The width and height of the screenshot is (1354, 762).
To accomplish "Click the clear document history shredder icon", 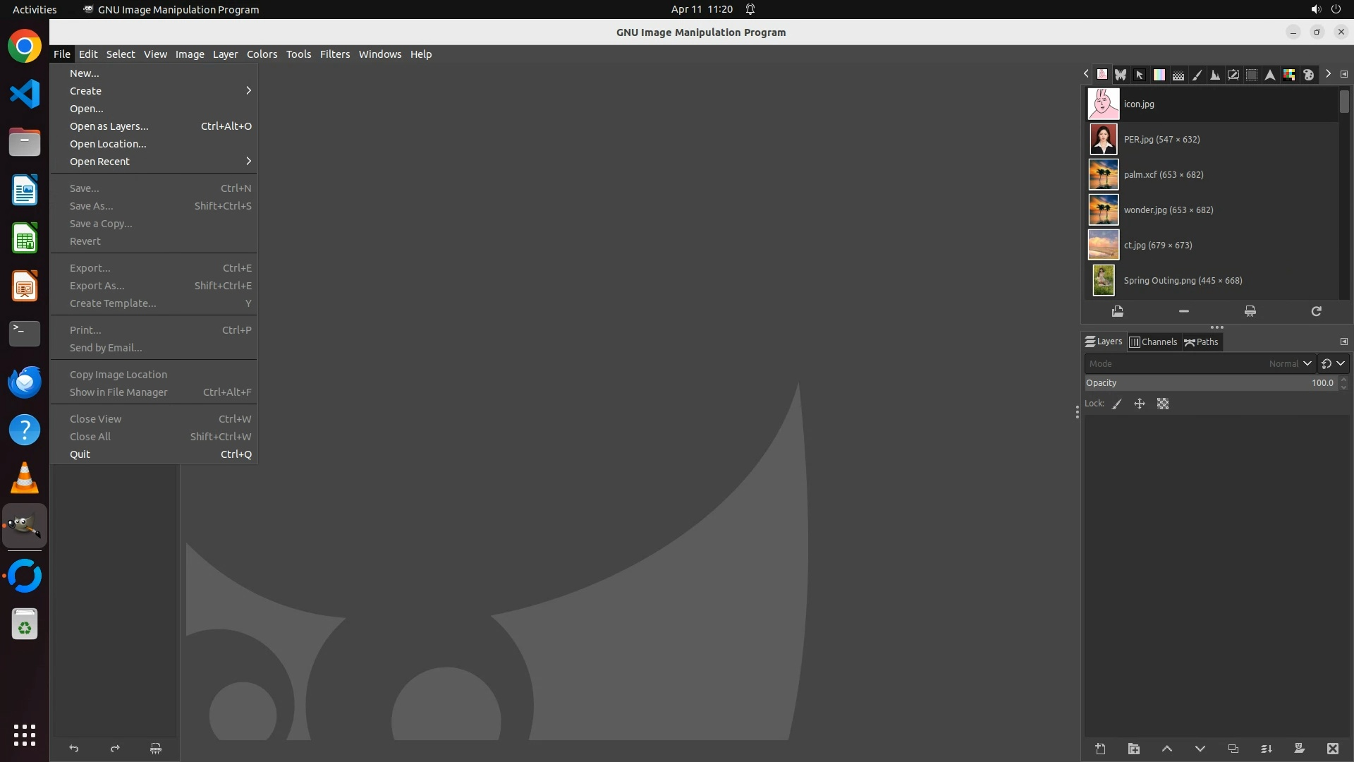I will coord(1250,311).
